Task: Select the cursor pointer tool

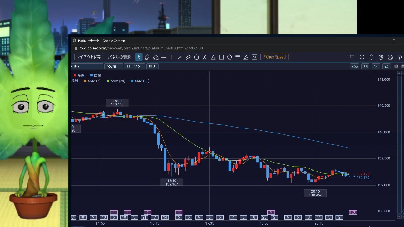Action: pos(139,57)
